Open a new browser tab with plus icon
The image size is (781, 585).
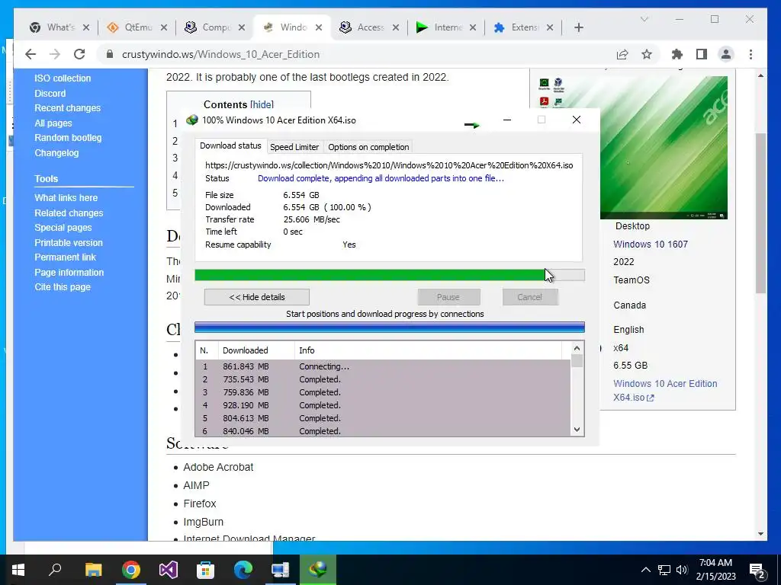point(578,27)
